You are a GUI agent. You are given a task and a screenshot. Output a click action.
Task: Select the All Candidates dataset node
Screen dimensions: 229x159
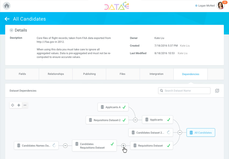[x=201, y=133]
